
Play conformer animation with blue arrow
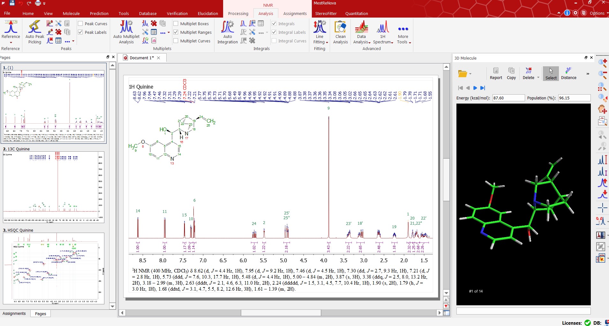click(x=475, y=88)
